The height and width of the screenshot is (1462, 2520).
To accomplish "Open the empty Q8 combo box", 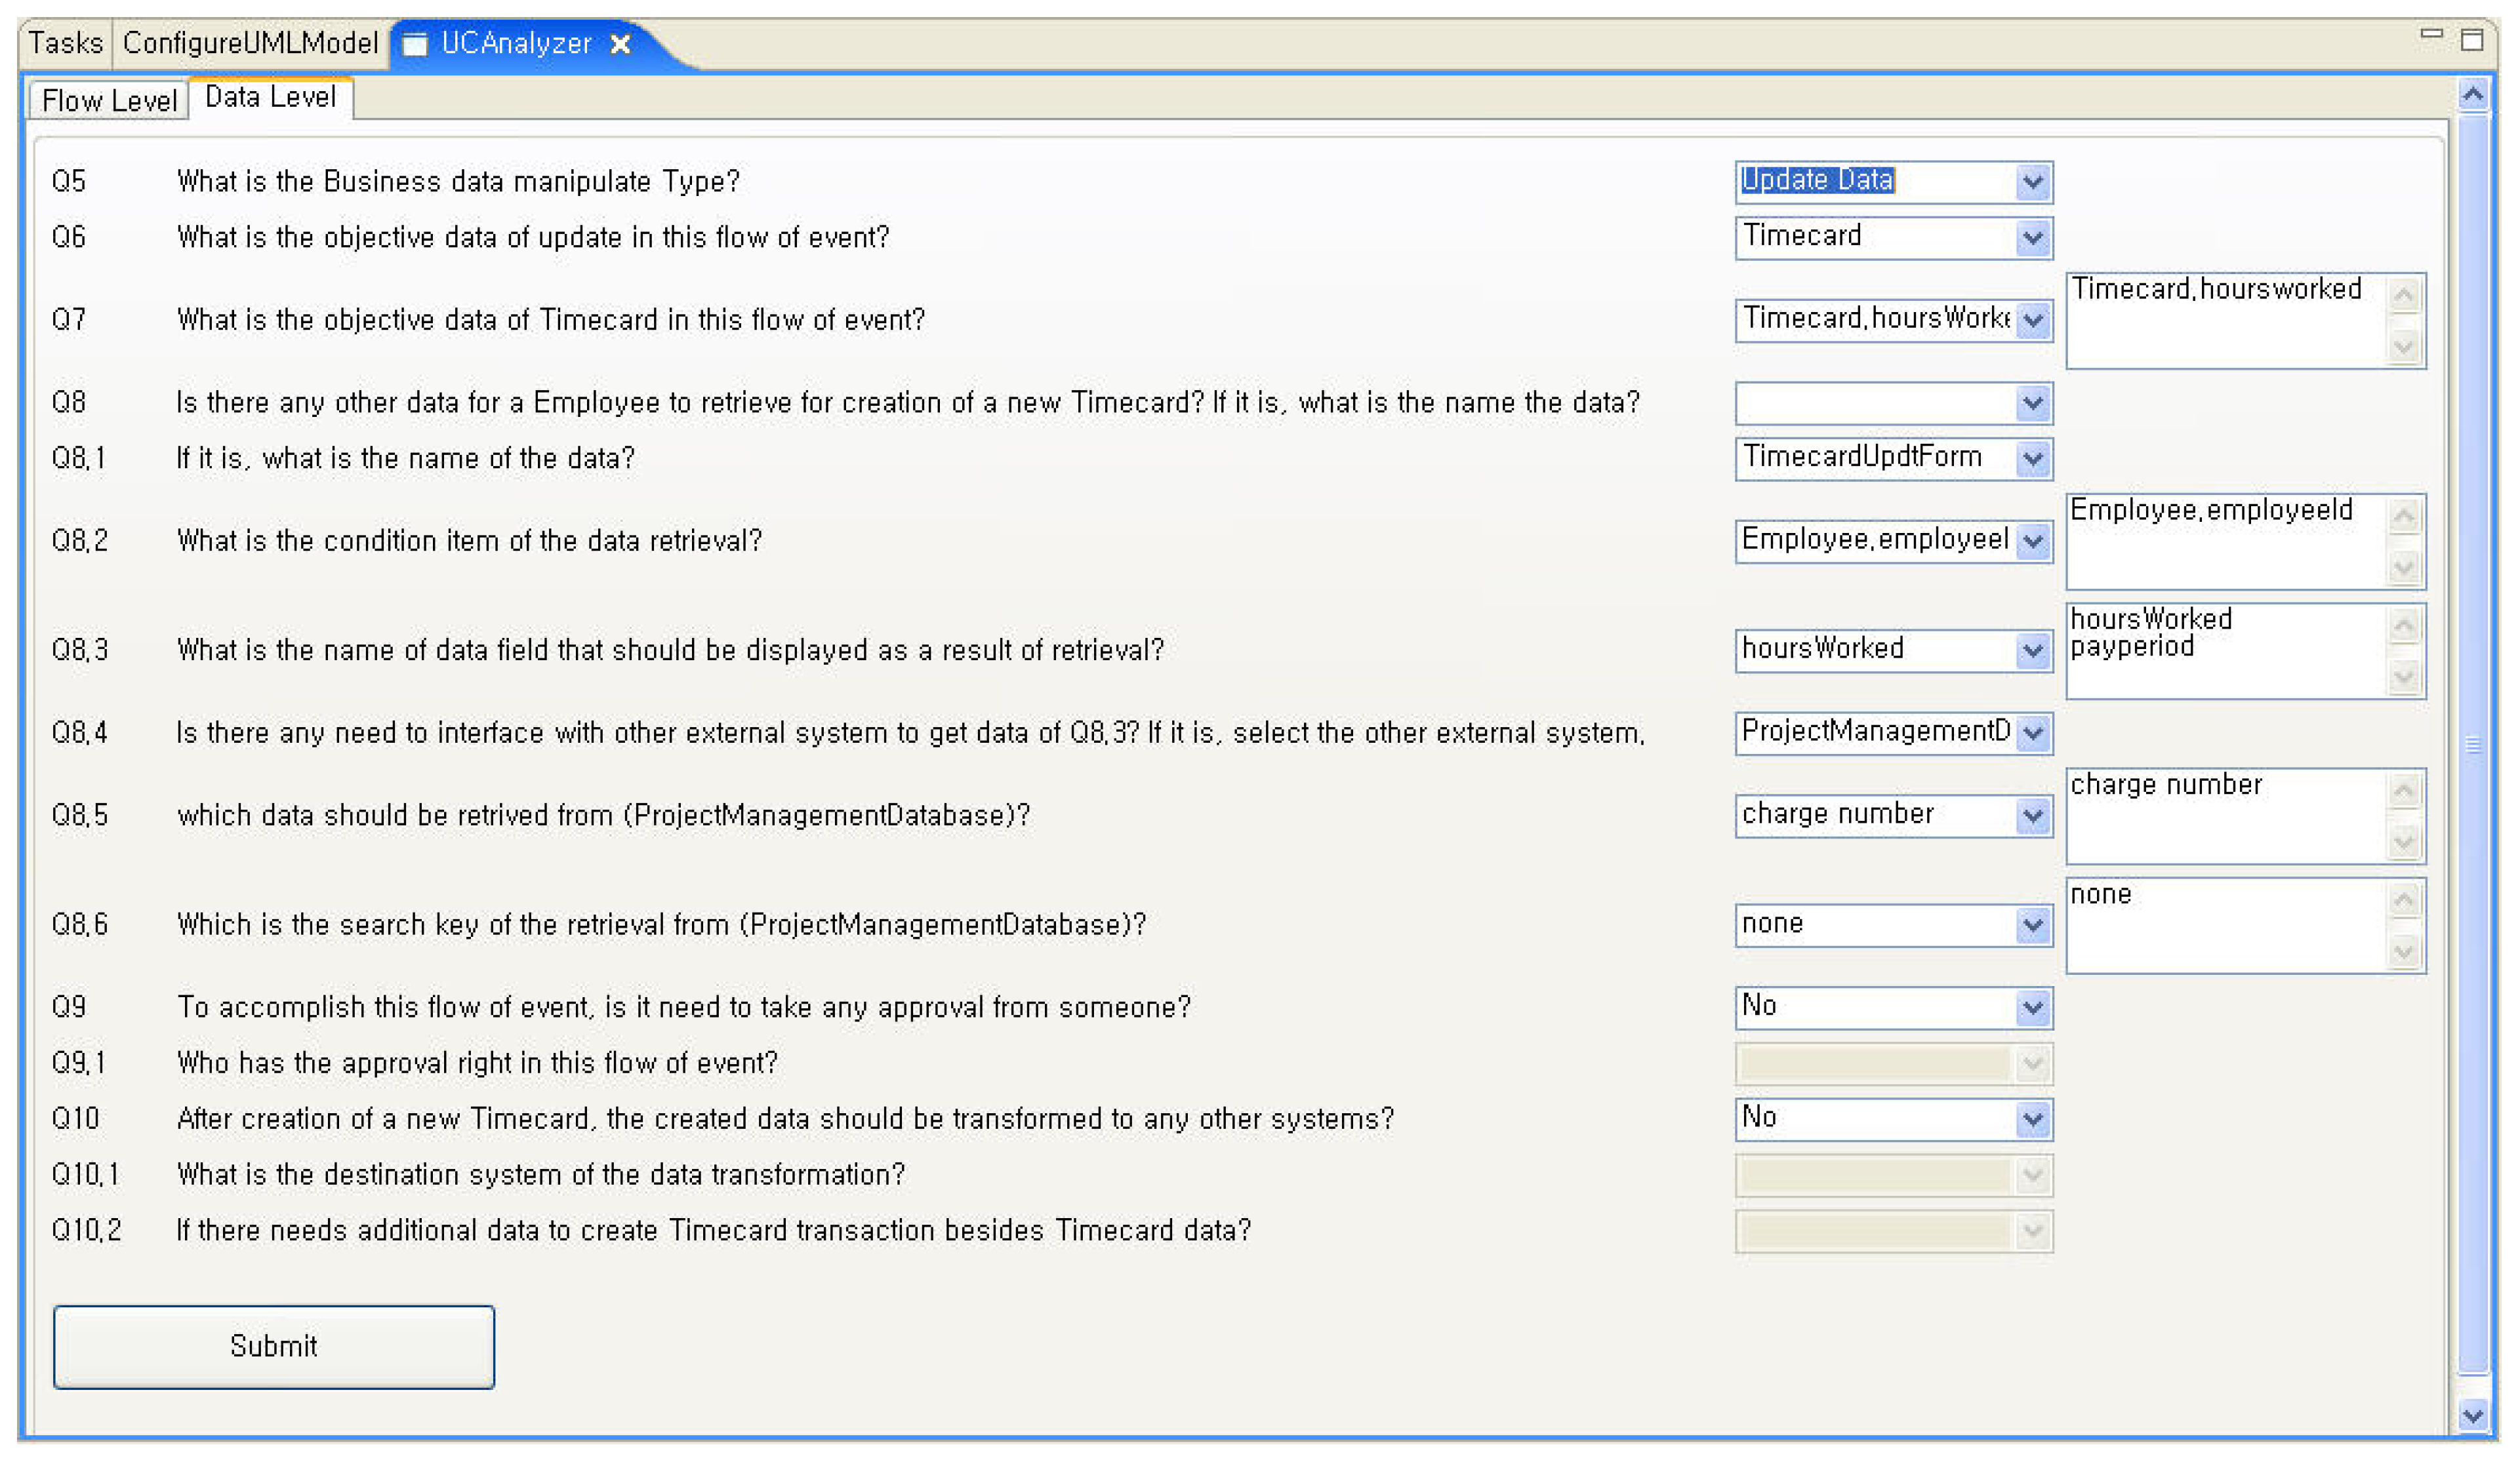I will [x=2032, y=404].
